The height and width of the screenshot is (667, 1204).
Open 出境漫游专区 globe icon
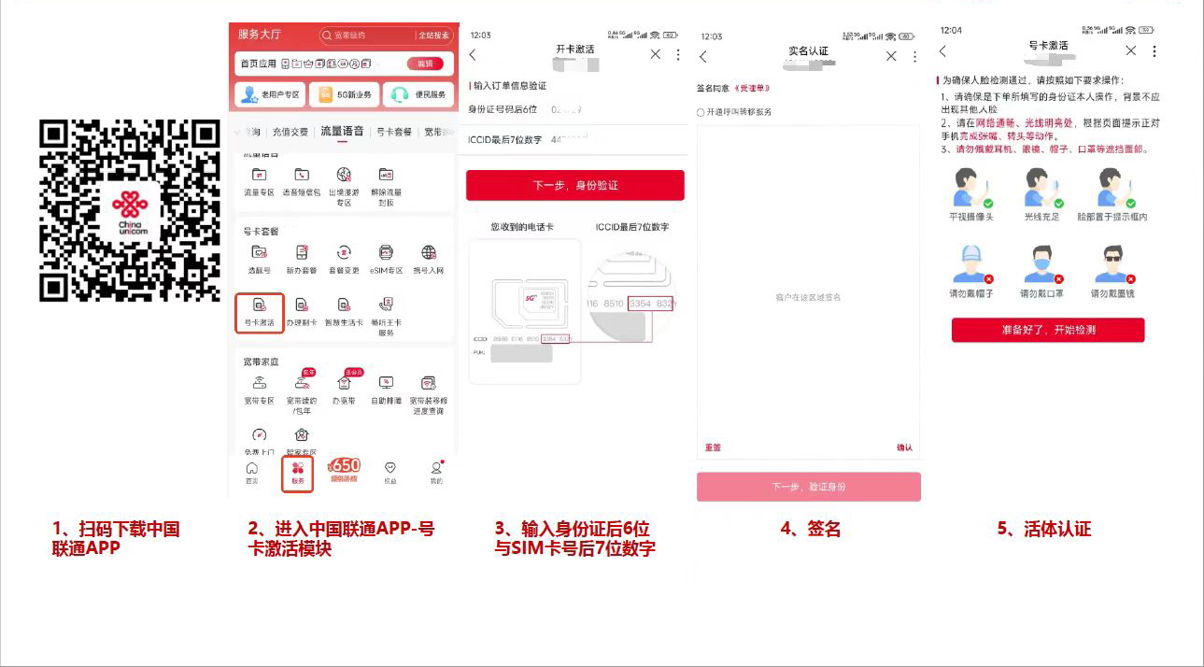344,175
